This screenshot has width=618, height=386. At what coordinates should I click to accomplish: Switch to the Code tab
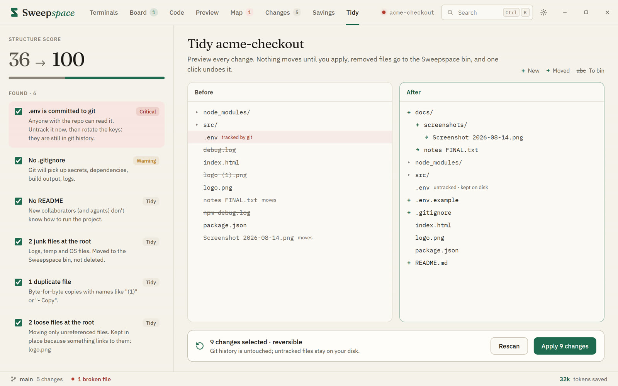click(x=177, y=12)
